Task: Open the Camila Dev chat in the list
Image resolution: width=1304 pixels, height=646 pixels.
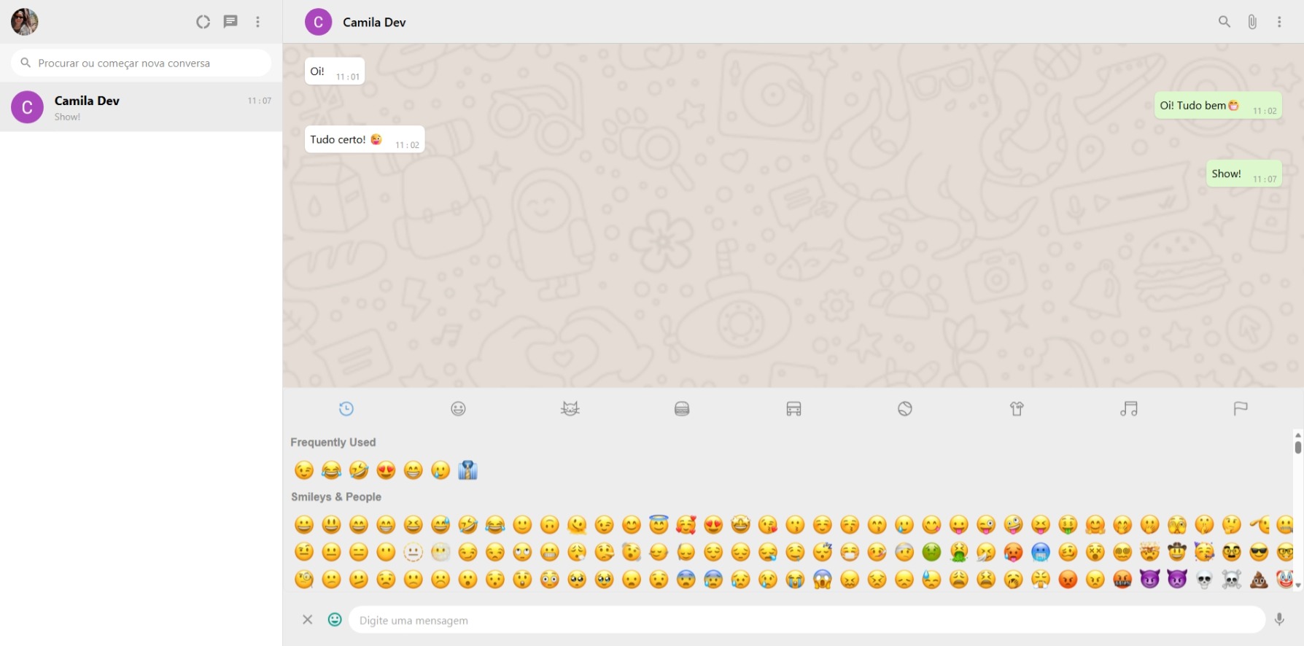Action: [x=141, y=107]
